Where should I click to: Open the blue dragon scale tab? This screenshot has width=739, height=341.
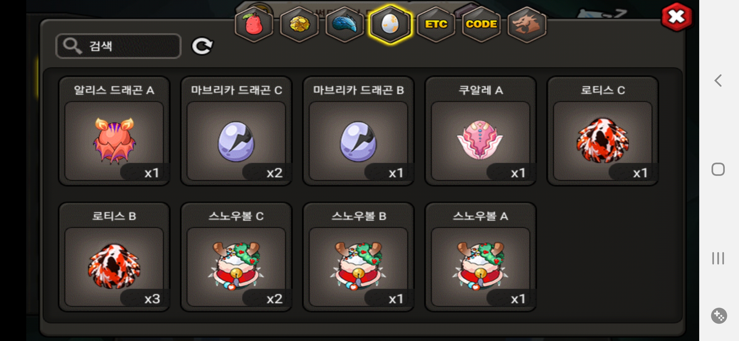(x=345, y=25)
